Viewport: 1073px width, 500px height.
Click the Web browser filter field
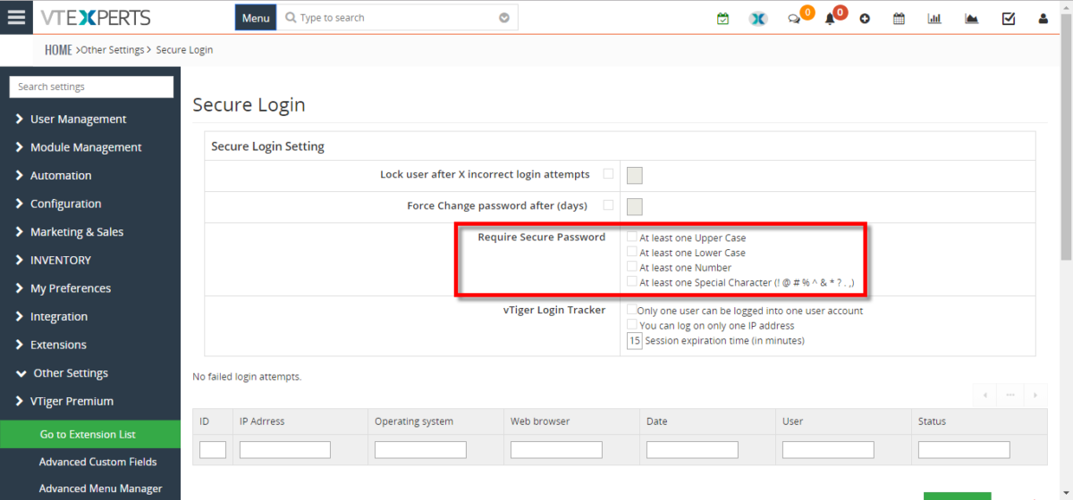tap(556, 450)
